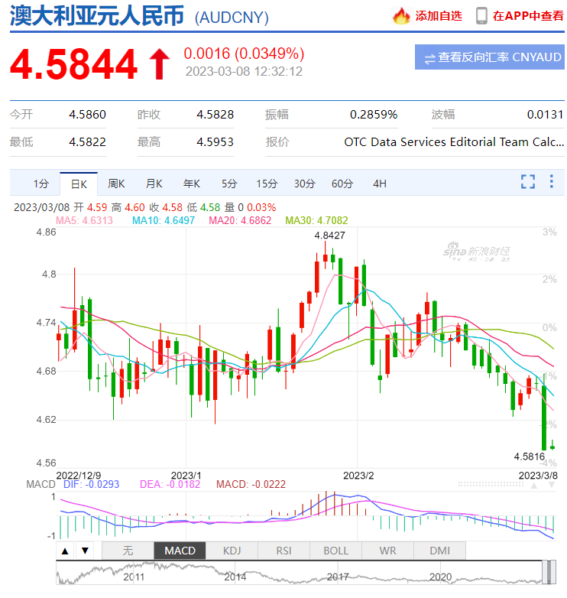This screenshot has height=598, width=567.
Task: Click 2020 on the overview timeline
Action: [440, 577]
